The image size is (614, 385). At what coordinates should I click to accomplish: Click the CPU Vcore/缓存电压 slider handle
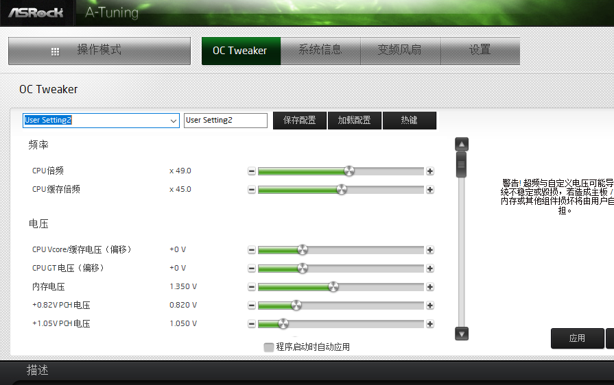click(x=303, y=250)
